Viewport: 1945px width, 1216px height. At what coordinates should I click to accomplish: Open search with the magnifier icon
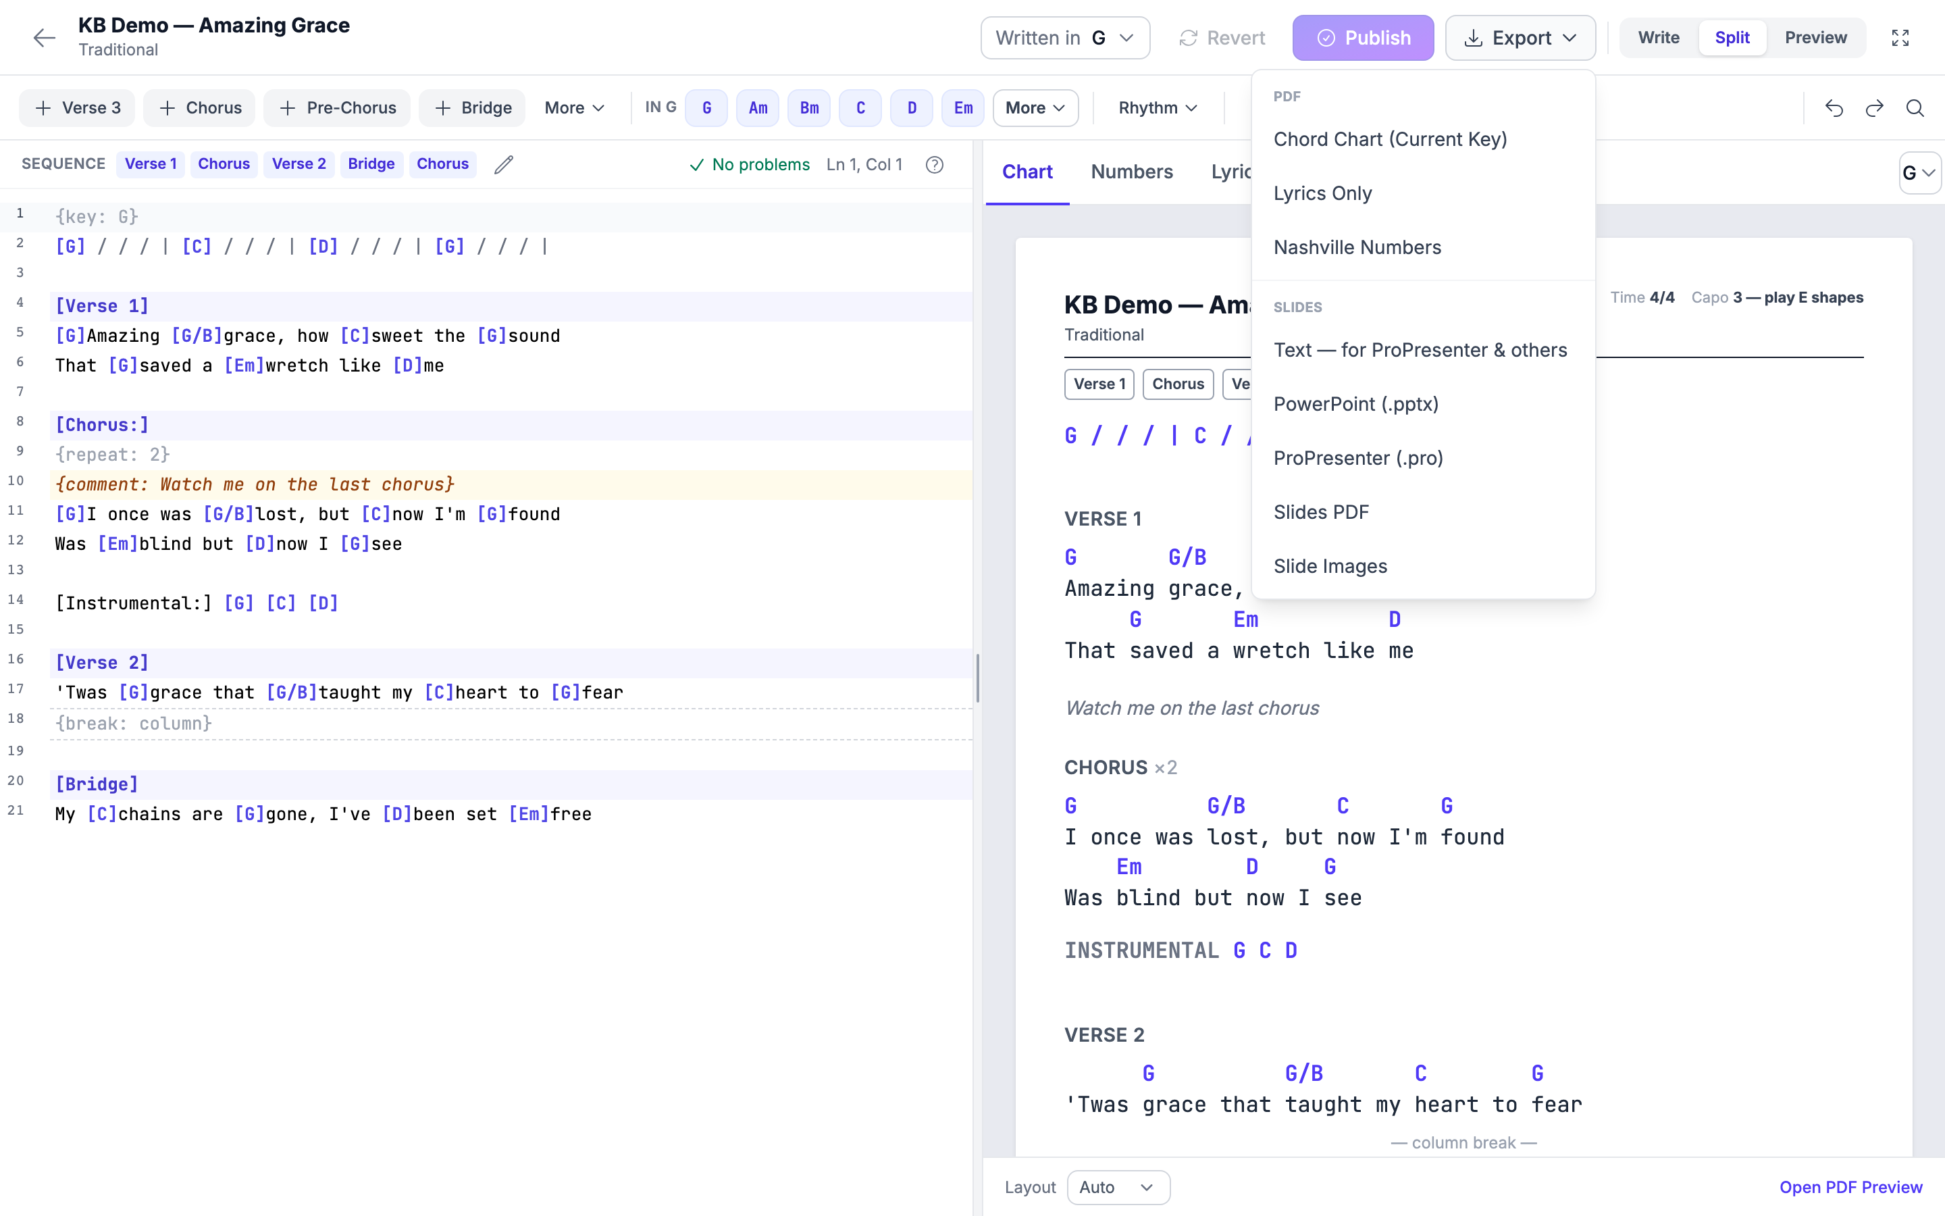tap(1915, 108)
